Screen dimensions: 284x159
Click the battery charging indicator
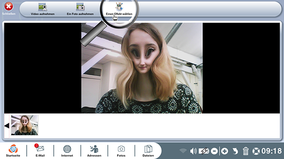(x=204, y=151)
